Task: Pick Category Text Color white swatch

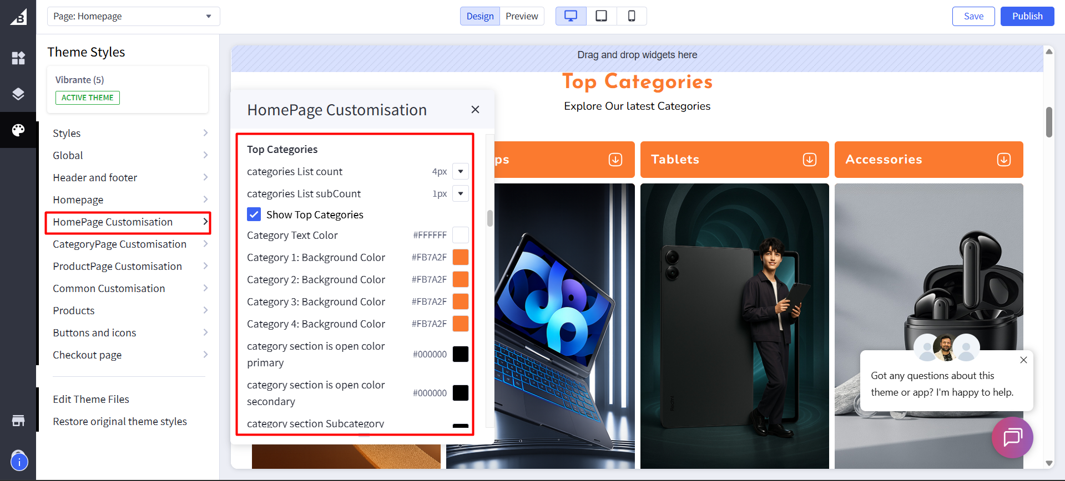Action: click(461, 235)
